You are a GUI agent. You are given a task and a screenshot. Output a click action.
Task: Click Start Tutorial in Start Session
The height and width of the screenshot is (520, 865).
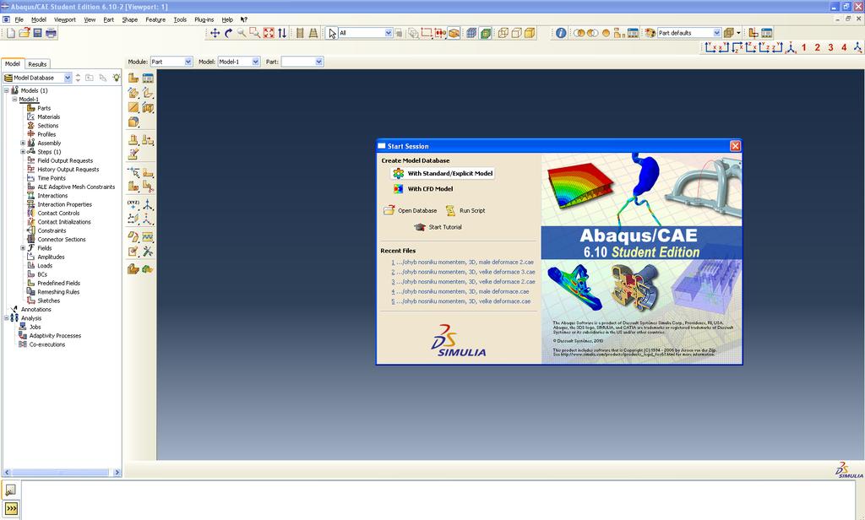click(438, 227)
